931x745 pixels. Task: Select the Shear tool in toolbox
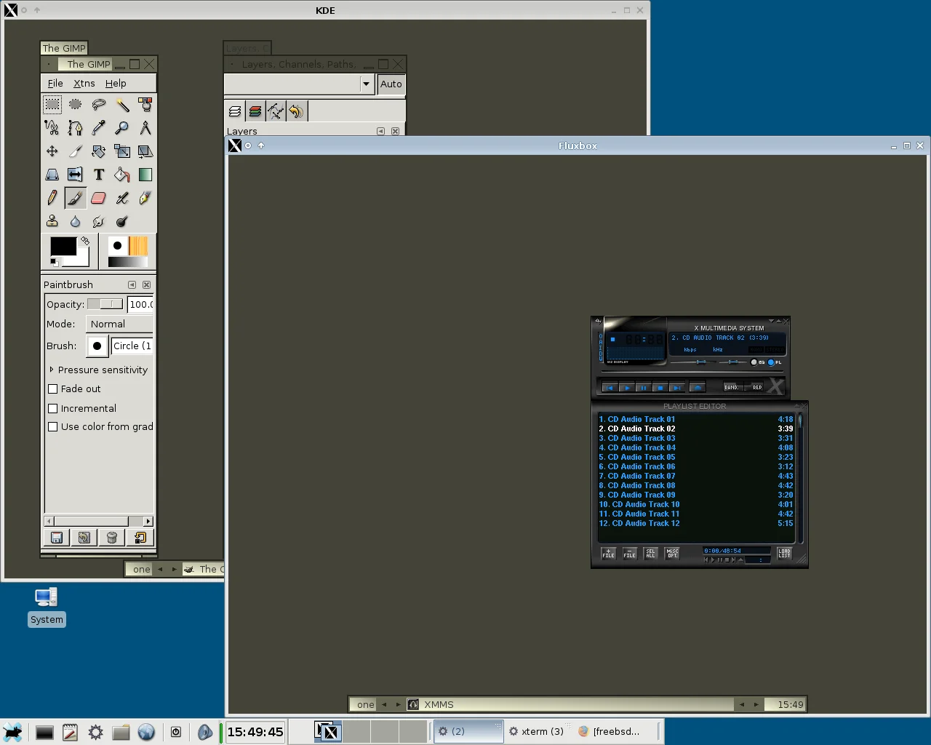[145, 151]
